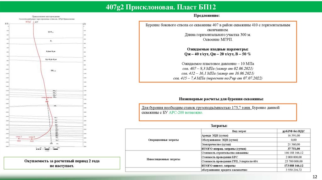This screenshot has width=322, height=180.
Task: Click the slide title "407g2 Присклоновая. Пласт БП12"
Action: [161, 7]
